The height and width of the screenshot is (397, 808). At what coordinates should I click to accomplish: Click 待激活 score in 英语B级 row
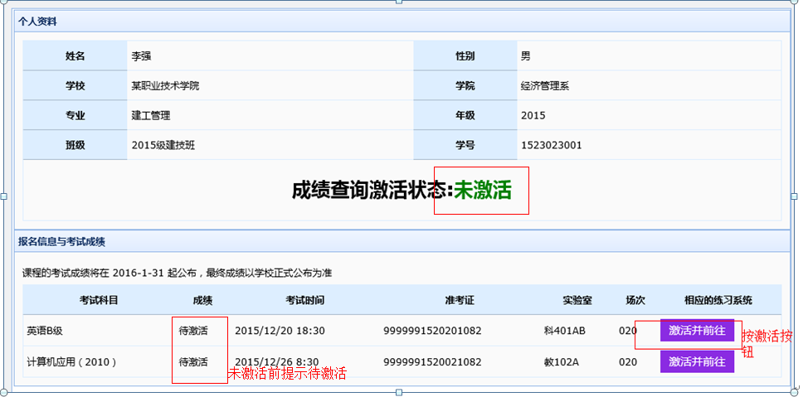click(193, 331)
